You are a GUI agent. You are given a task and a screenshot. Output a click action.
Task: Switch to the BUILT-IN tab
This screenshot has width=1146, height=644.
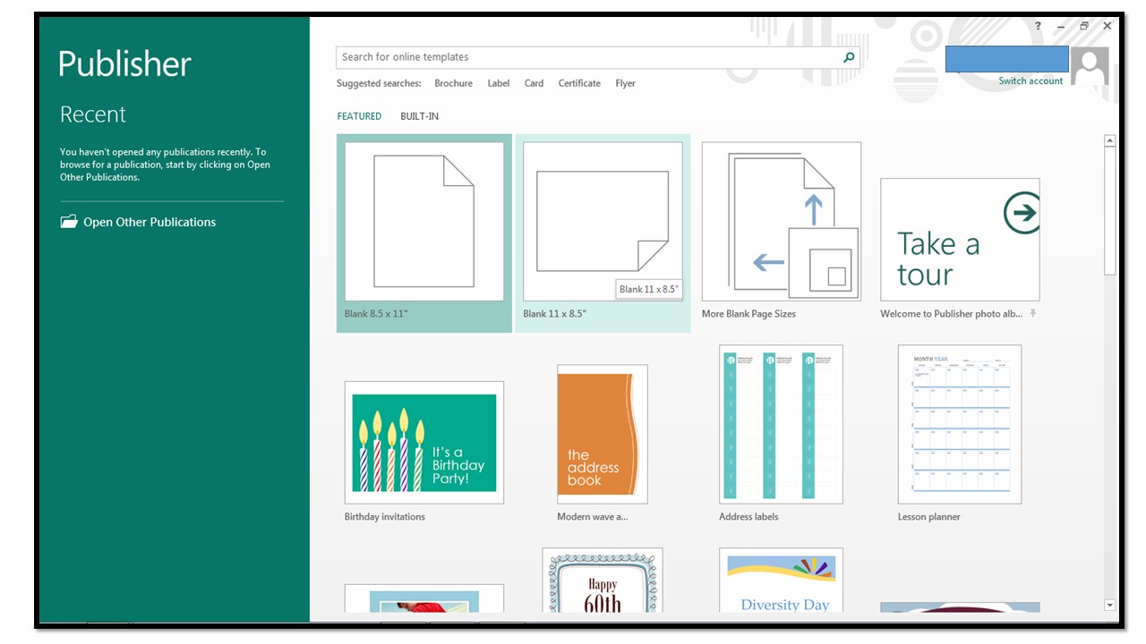tap(419, 115)
